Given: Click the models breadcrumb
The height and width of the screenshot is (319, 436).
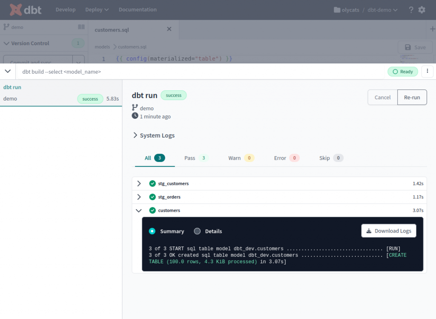Looking at the screenshot, I should [102, 47].
